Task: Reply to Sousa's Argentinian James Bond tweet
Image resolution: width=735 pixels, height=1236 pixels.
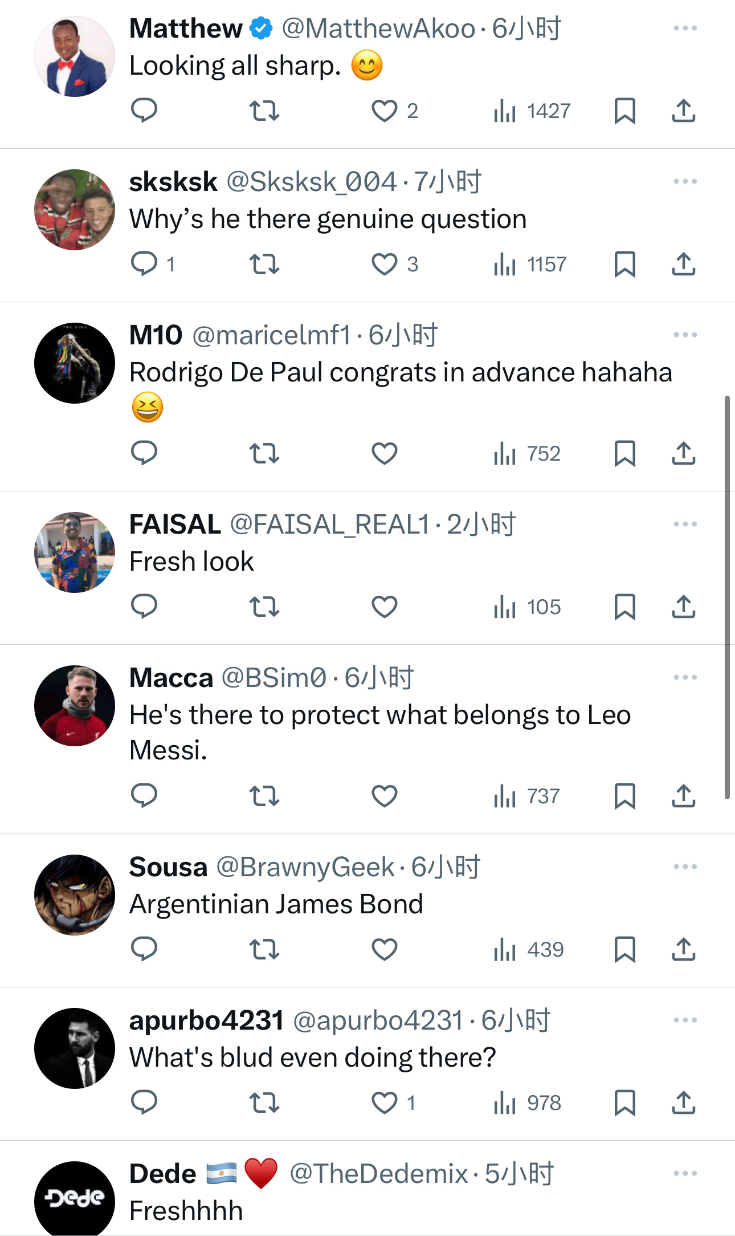Action: (144, 949)
